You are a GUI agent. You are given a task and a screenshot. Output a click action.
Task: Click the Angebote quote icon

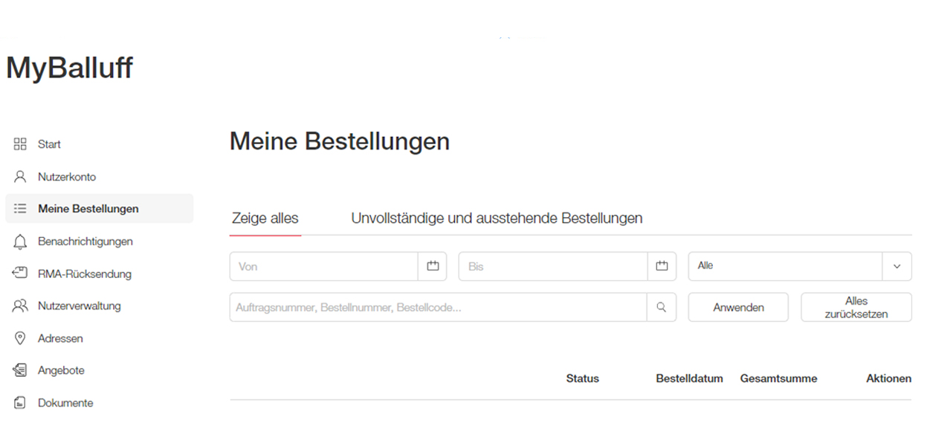click(20, 370)
